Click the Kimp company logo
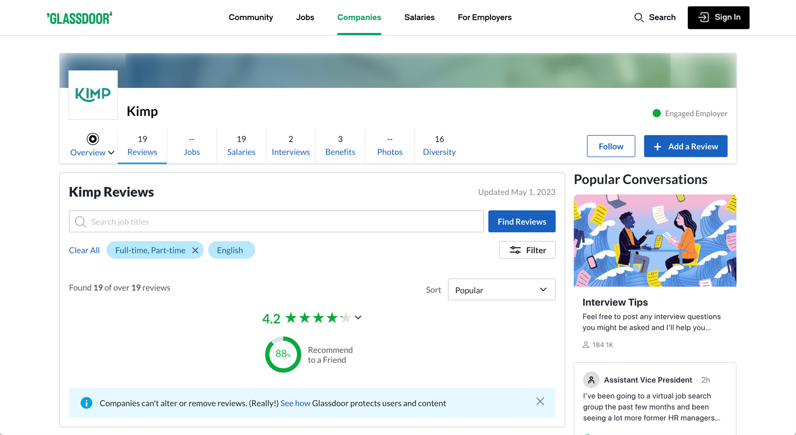 (x=93, y=95)
